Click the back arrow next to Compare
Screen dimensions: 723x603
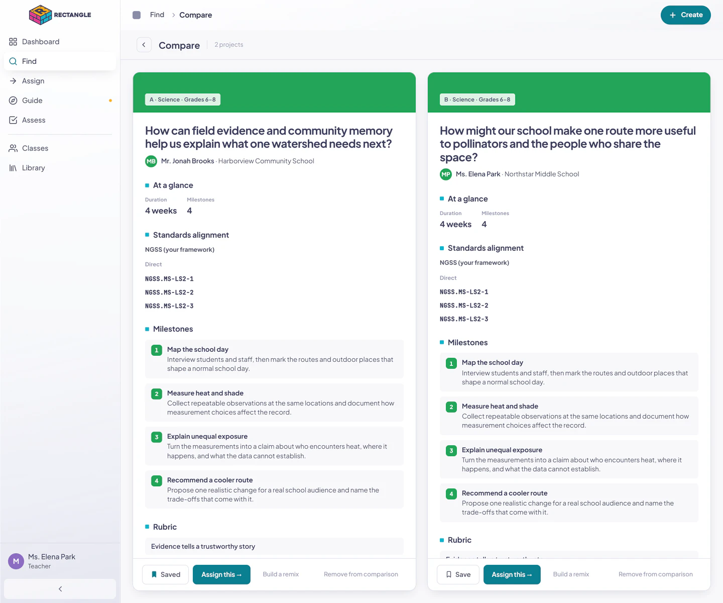(144, 45)
